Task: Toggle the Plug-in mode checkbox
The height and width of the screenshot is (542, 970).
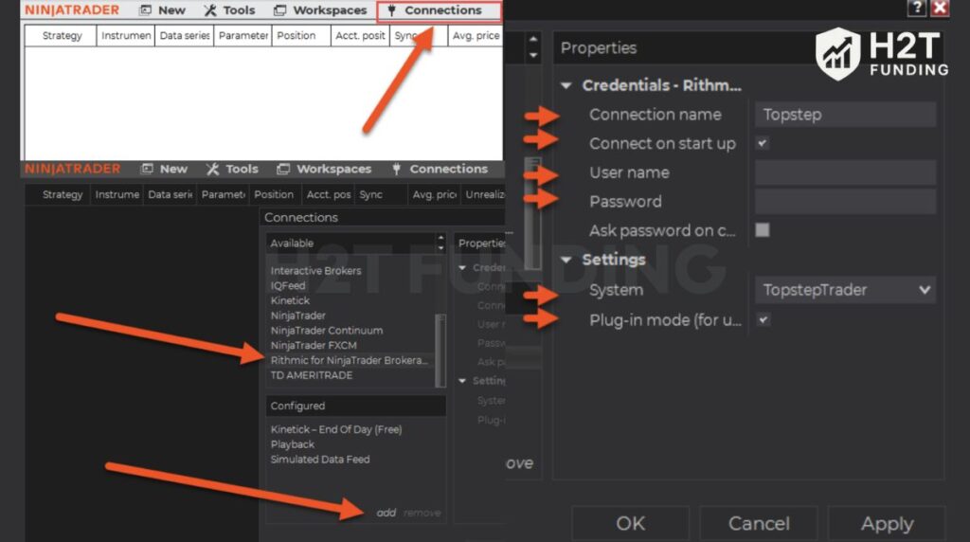Action: click(763, 320)
